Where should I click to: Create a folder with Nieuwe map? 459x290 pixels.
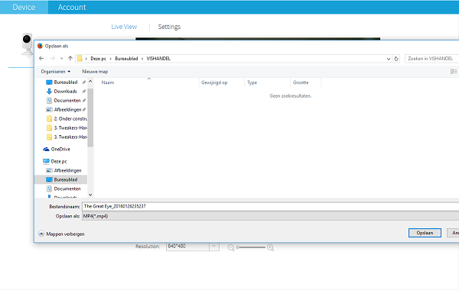(x=95, y=72)
